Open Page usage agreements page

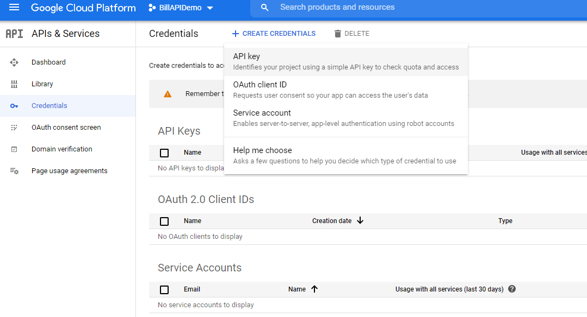tap(70, 170)
